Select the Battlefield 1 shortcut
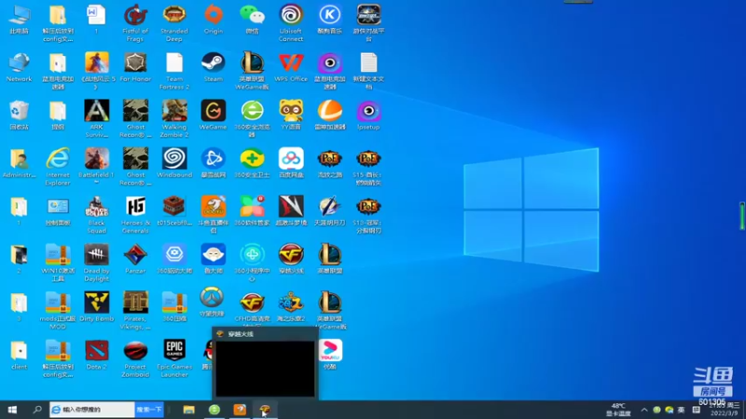746x419 pixels. 97,167
